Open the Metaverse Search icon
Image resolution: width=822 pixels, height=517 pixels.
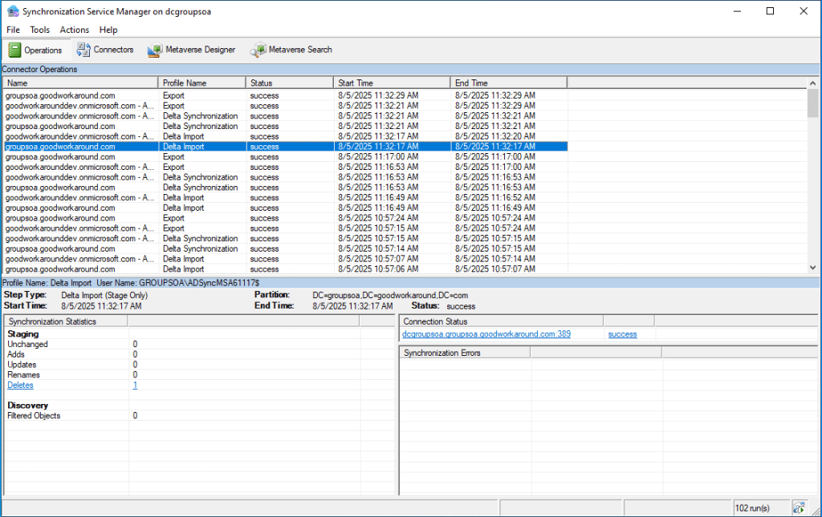[258, 50]
